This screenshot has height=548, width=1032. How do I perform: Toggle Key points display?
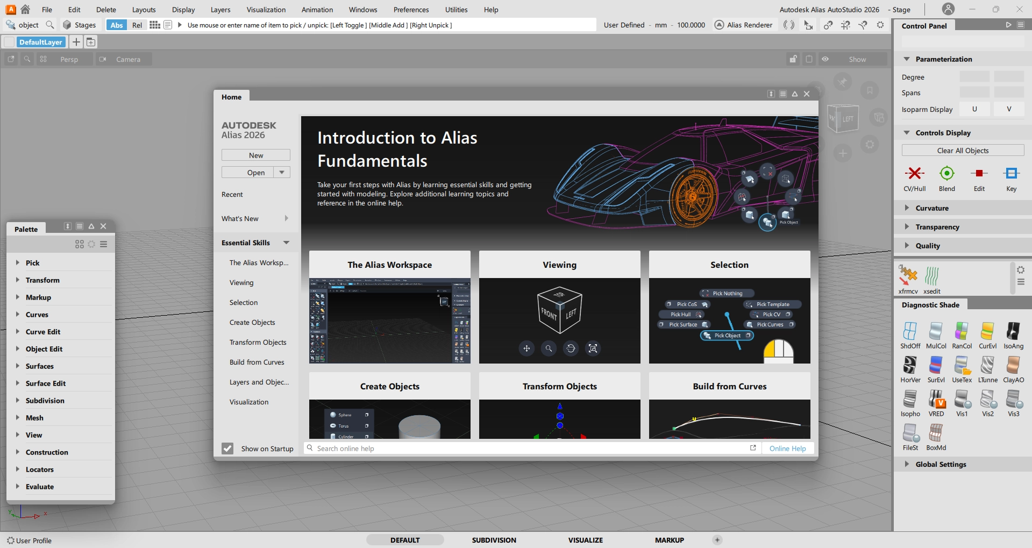tap(1011, 173)
